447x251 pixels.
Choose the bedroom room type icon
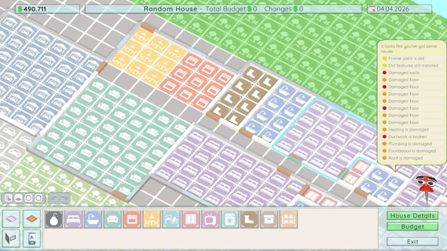pyautogui.click(x=73, y=219)
